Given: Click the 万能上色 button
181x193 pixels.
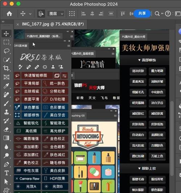Looking at the screenshot, I should click(157, 156).
